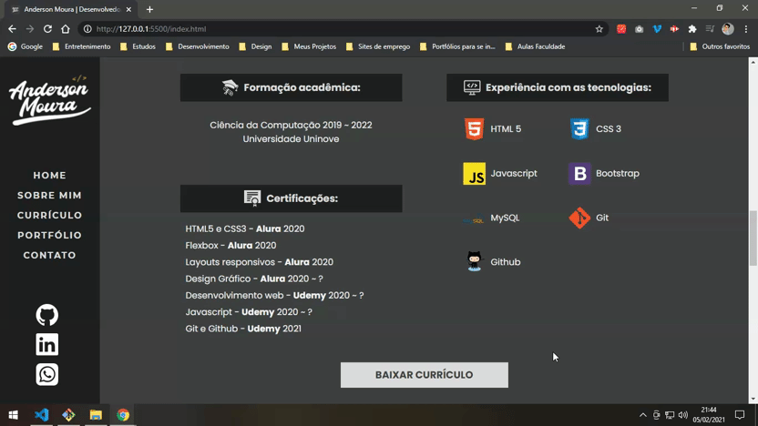This screenshot has height=426, width=758.
Task: Close the Anderson Moura tab
Action: [x=128, y=10]
